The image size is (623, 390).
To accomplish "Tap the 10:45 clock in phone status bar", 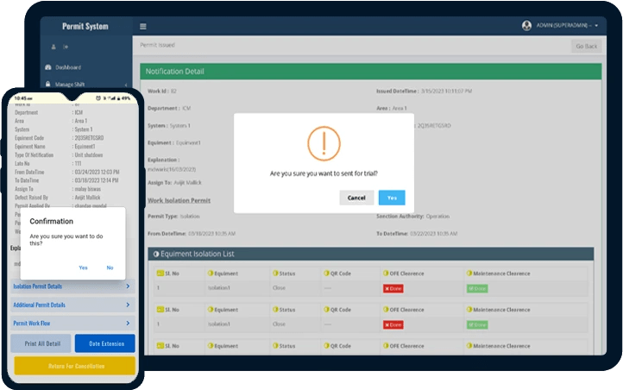I will pos(23,98).
